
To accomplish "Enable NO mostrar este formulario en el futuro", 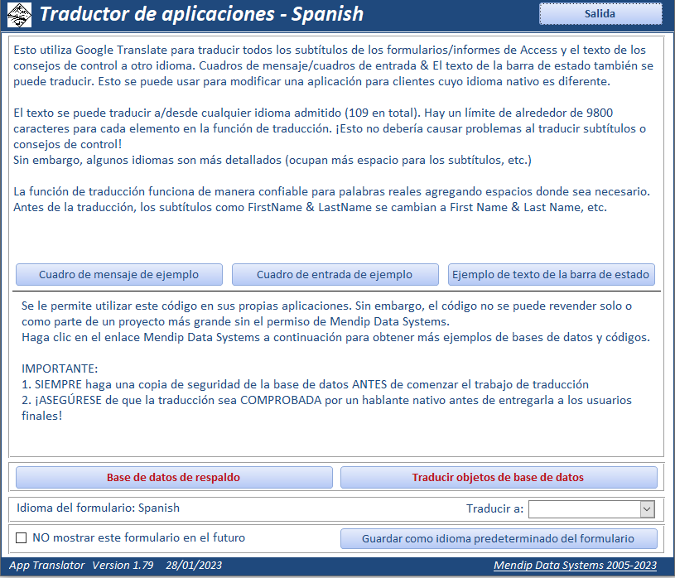I will [21, 538].
